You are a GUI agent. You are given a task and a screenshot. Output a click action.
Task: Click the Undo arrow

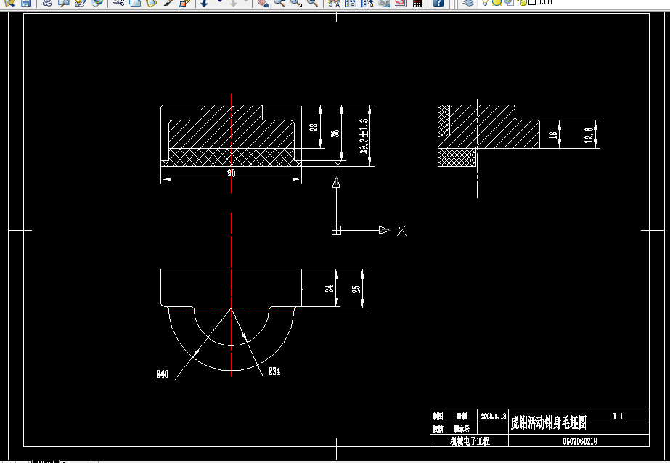pos(204,3)
